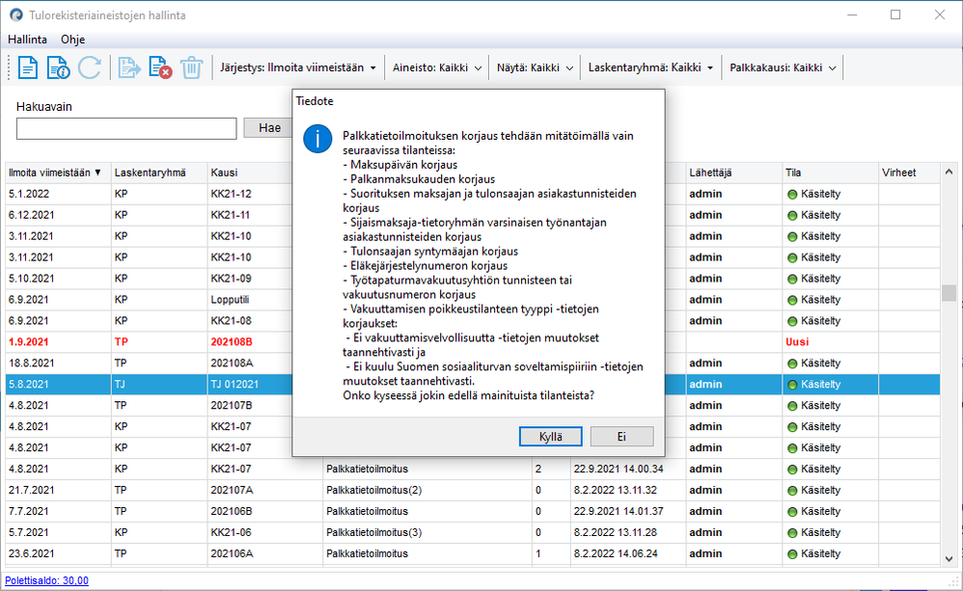963x591 pixels.
Task: Open the Hallinta menu
Action: (27, 40)
